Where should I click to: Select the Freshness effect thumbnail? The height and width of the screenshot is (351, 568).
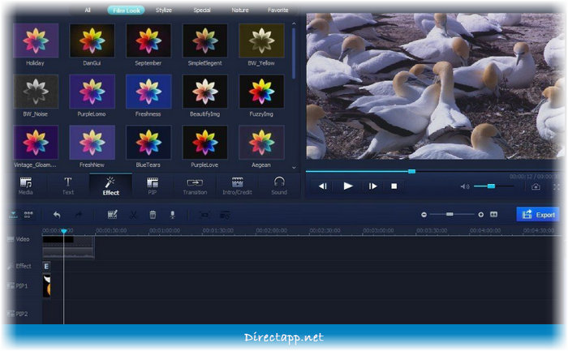(148, 92)
